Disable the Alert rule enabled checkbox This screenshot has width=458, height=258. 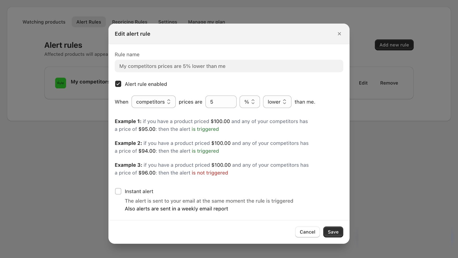118,84
